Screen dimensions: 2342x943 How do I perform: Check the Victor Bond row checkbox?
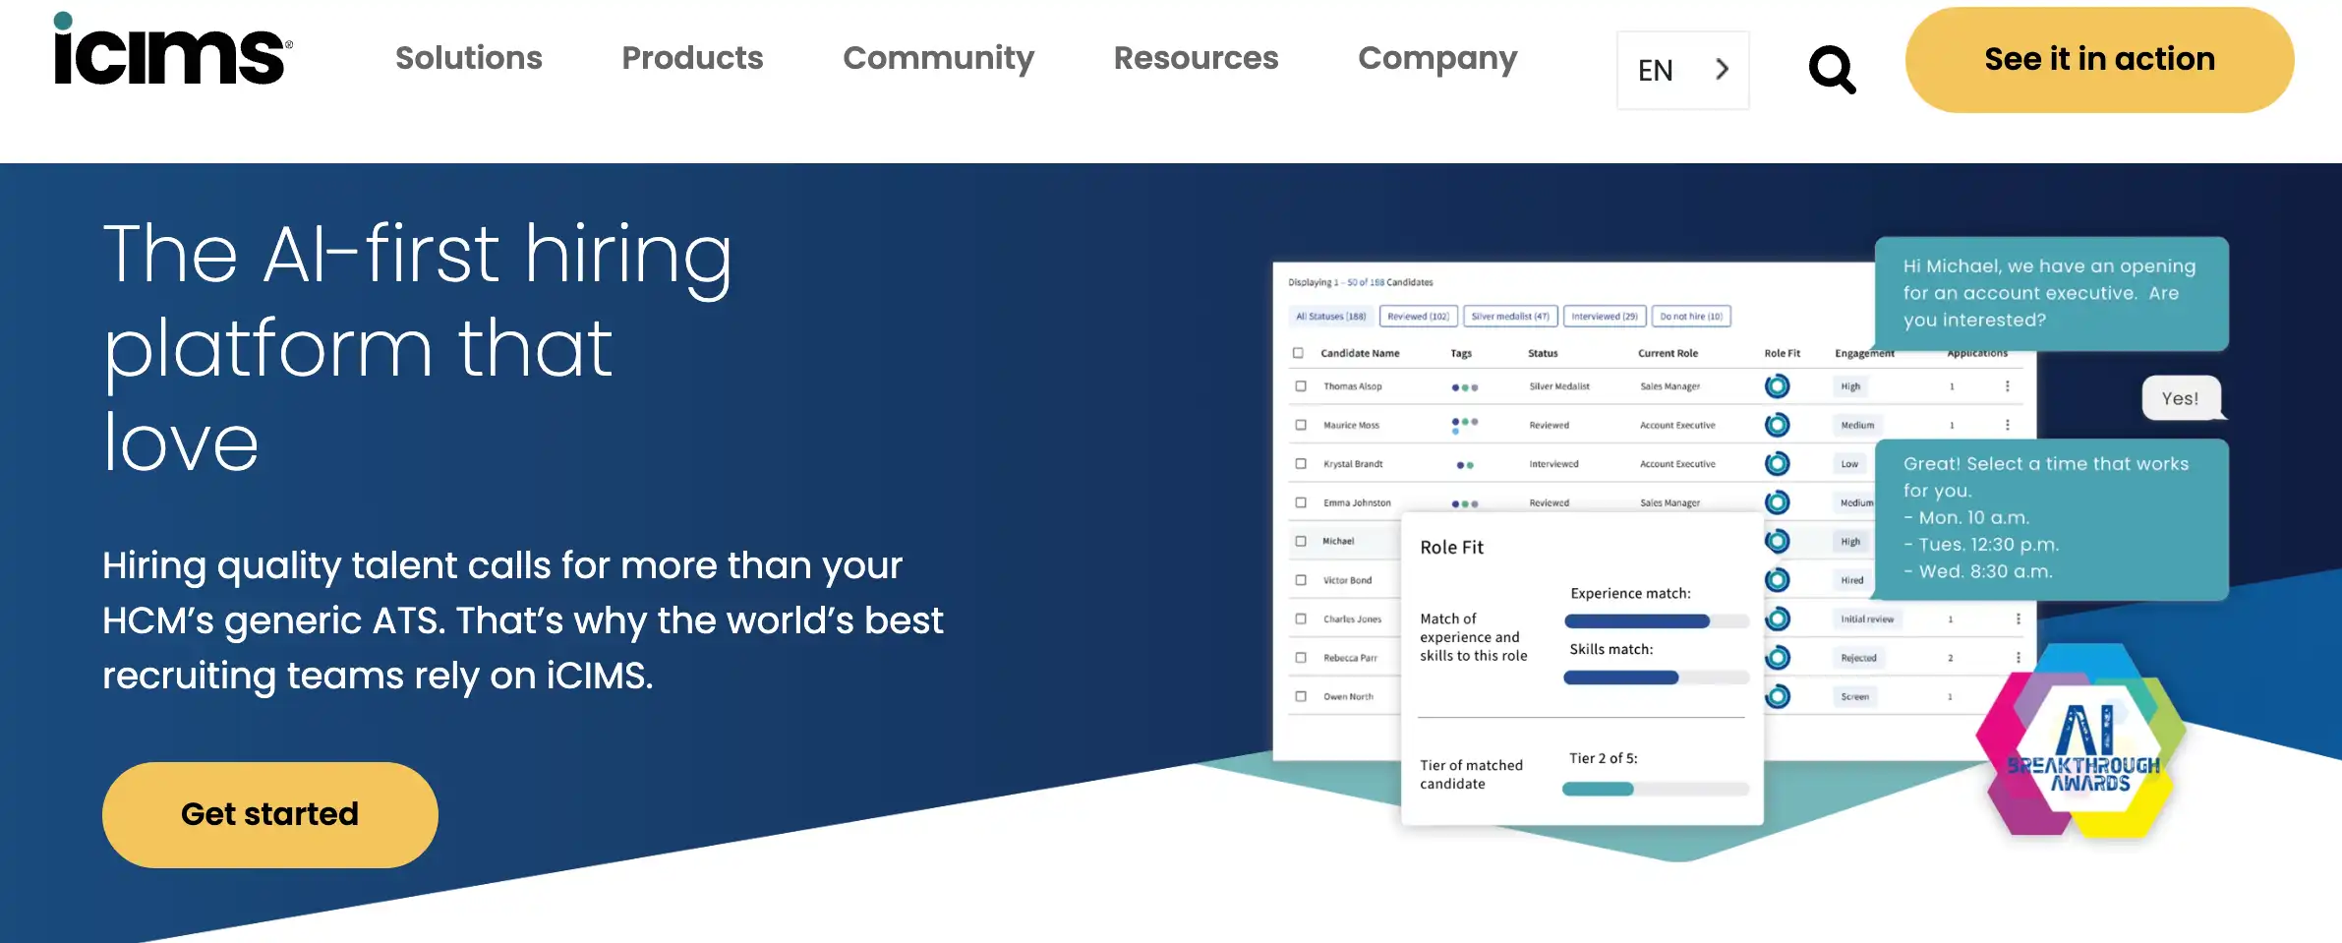tap(1301, 580)
